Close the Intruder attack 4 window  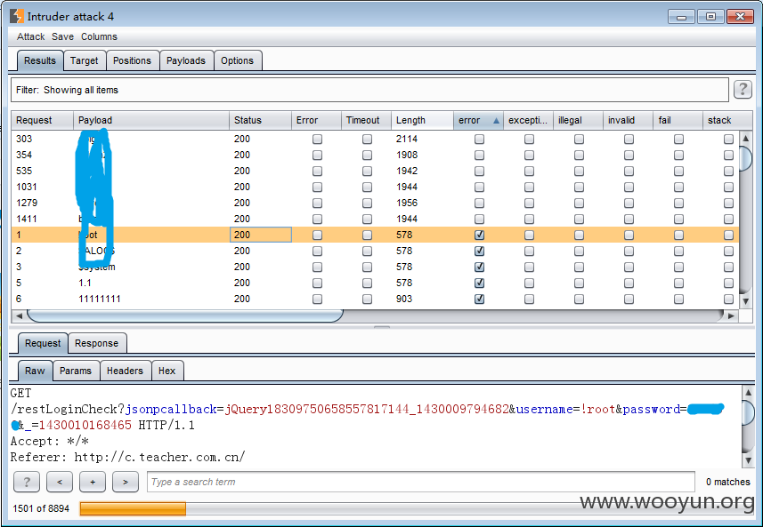coord(740,17)
